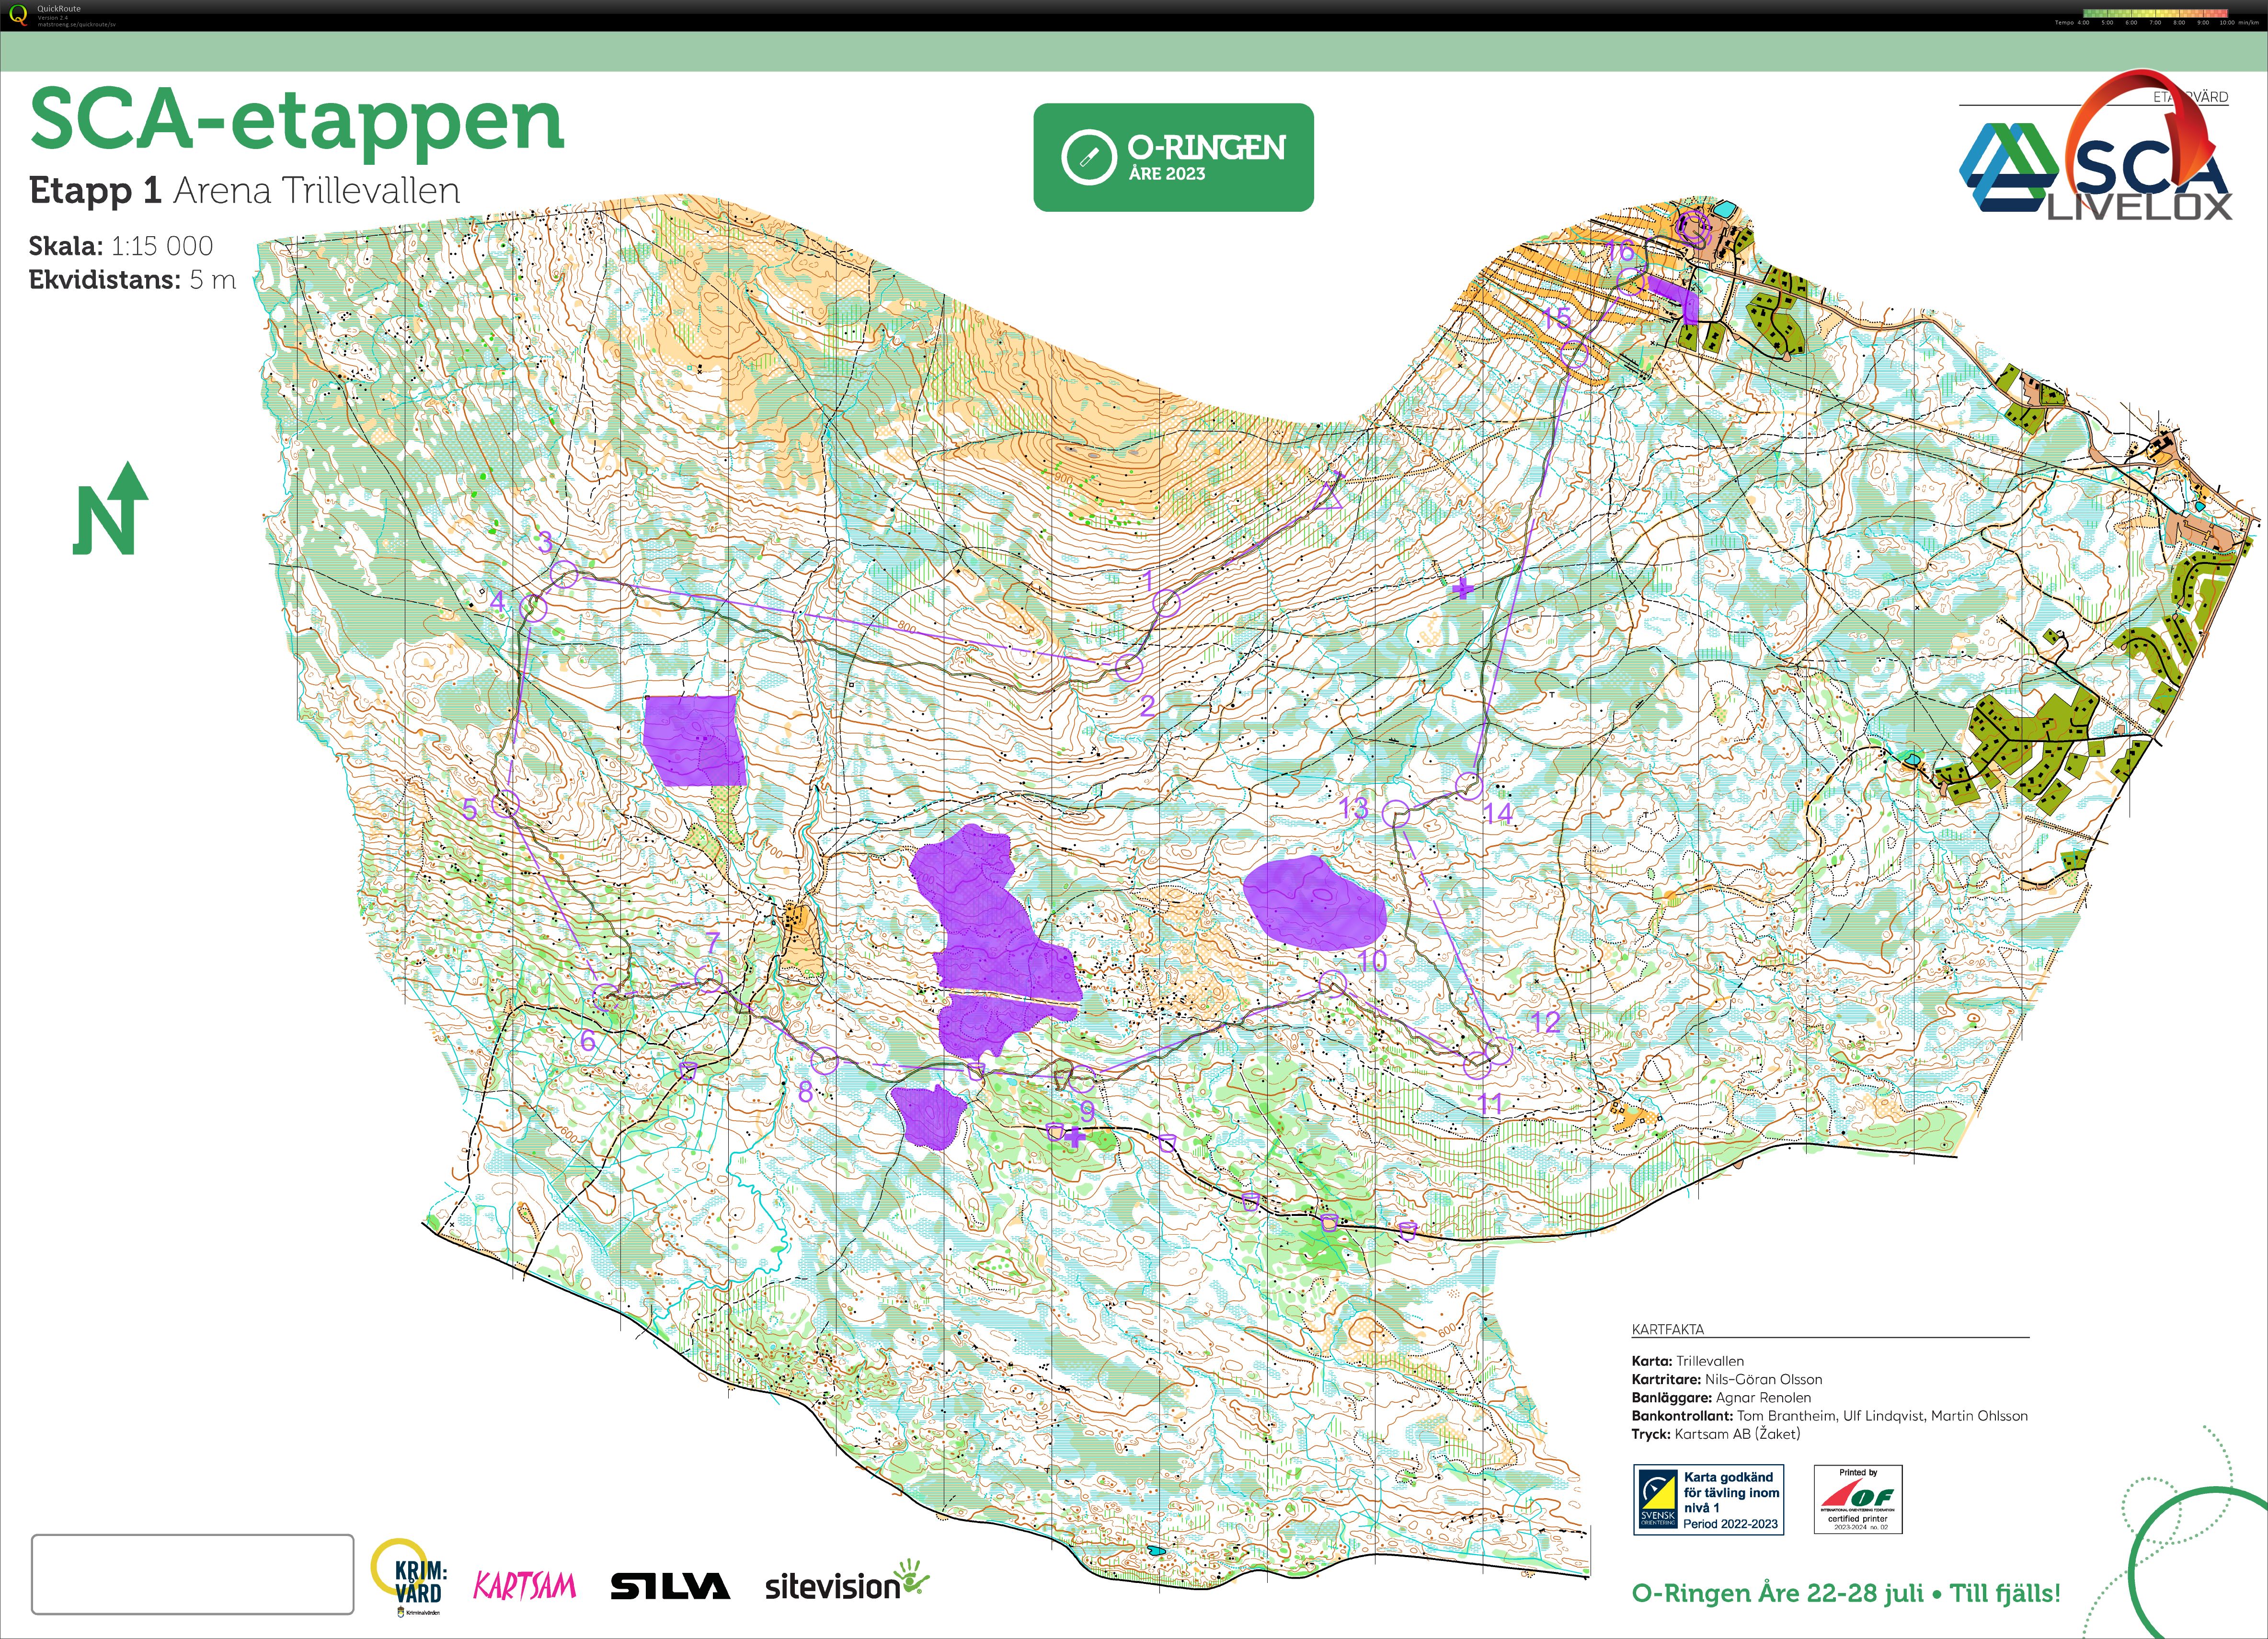Click the Kartsam sponsor logo

[x=525, y=1587]
